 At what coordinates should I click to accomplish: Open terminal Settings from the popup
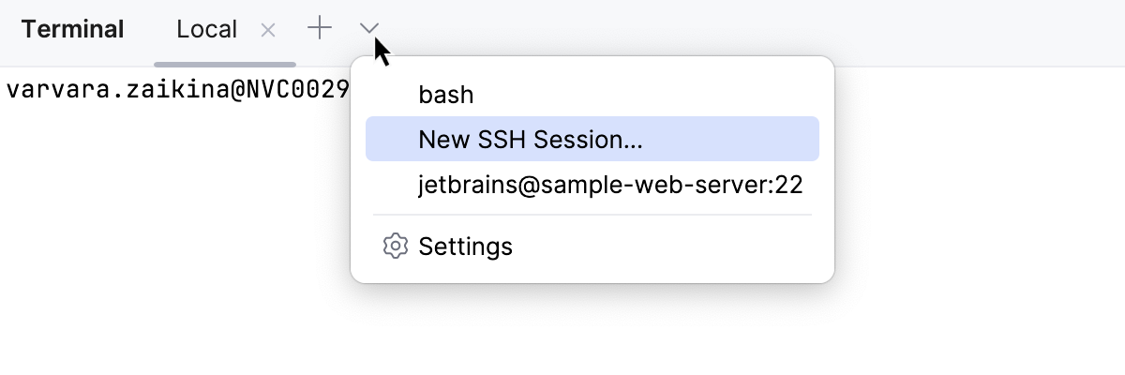click(x=465, y=247)
